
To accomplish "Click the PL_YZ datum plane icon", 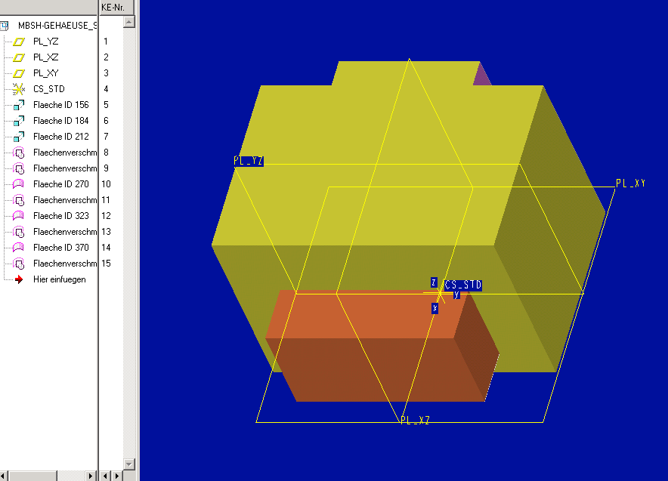I will 20,42.
